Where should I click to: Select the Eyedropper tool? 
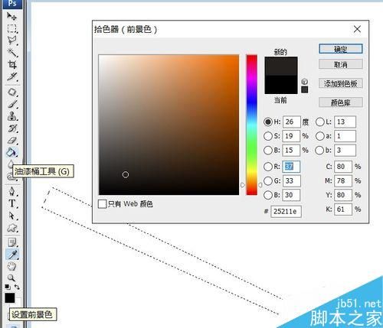pyautogui.click(x=11, y=255)
